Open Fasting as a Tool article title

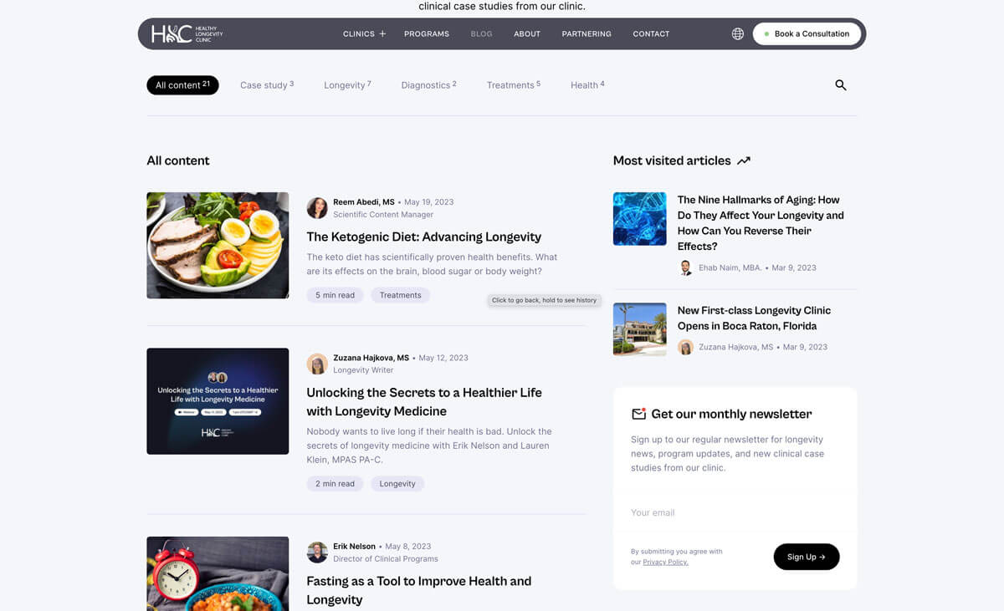tap(419, 590)
